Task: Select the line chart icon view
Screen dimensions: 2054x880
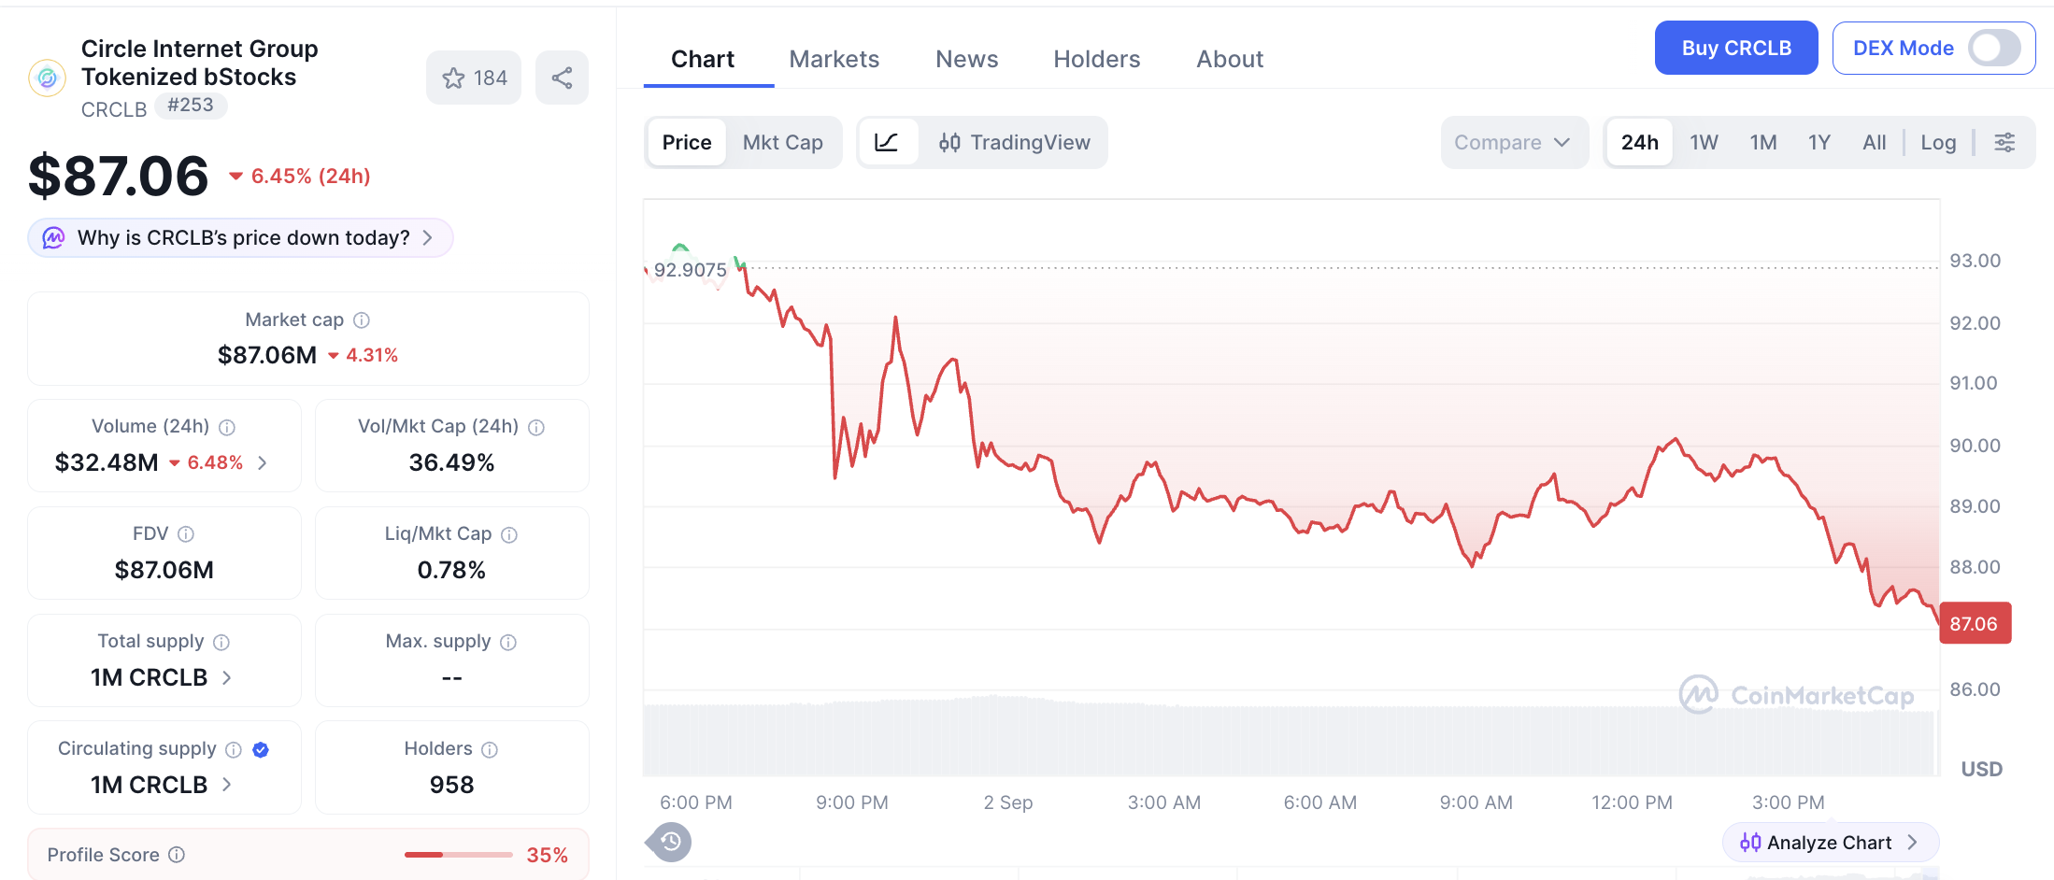Action: 887,142
